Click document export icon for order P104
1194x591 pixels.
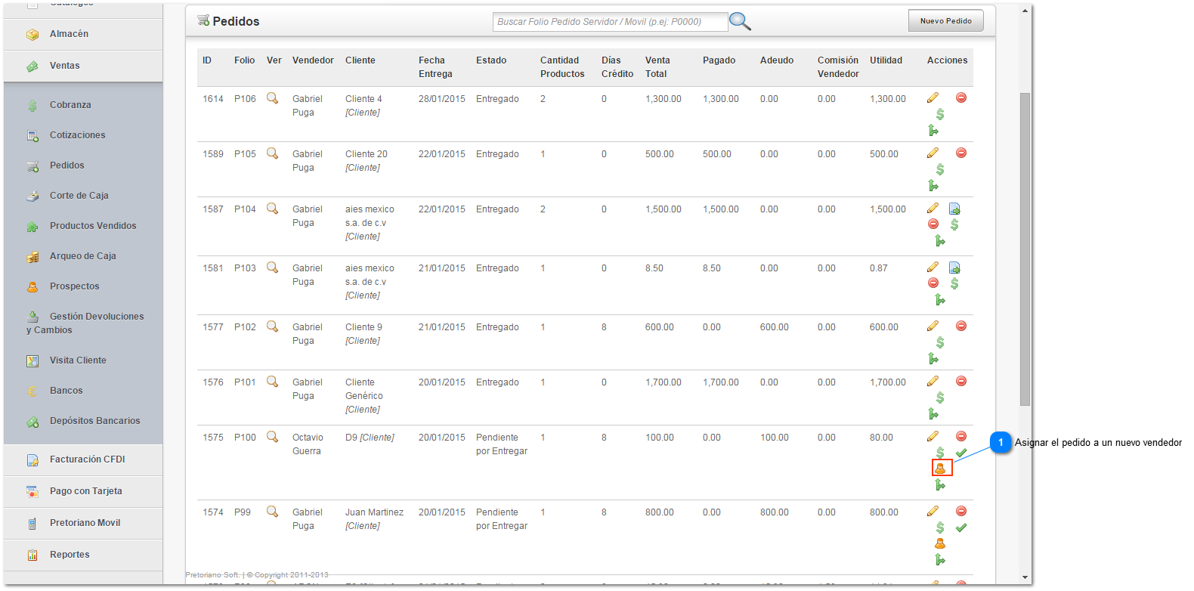click(x=954, y=209)
